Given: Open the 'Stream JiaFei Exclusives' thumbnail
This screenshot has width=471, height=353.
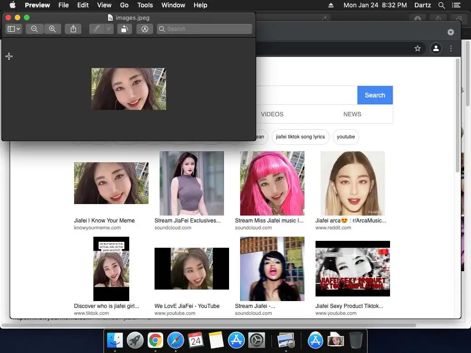Looking at the screenshot, I should [192, 183].
